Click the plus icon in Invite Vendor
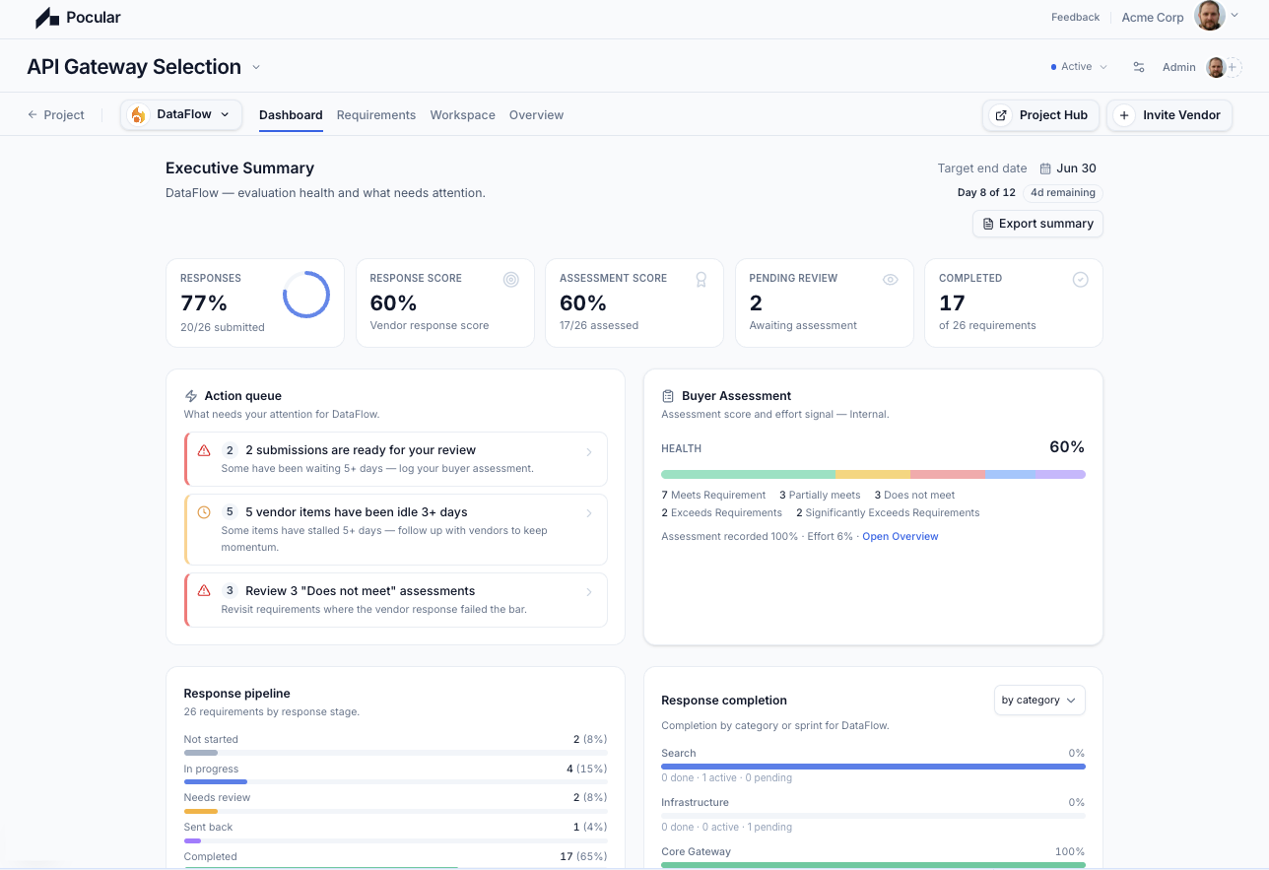 tap(1124, 115)
